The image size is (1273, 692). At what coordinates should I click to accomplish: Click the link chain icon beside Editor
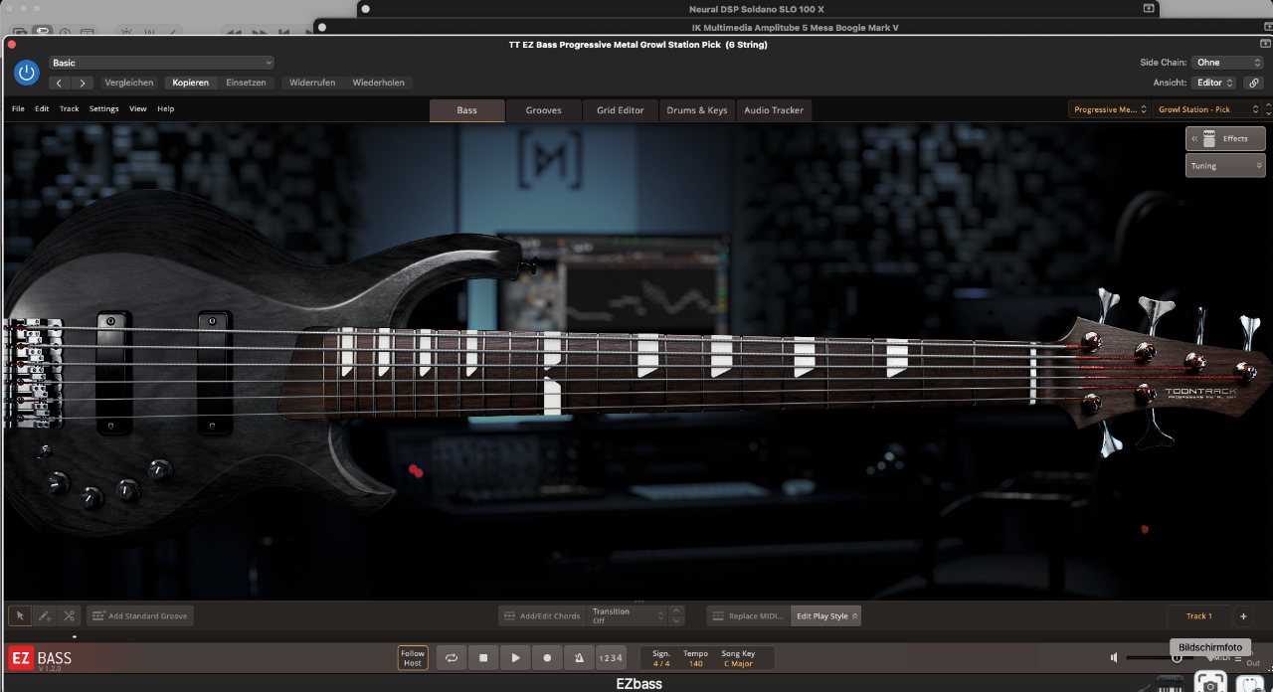pyautogui.click(x=1253, y=83)
